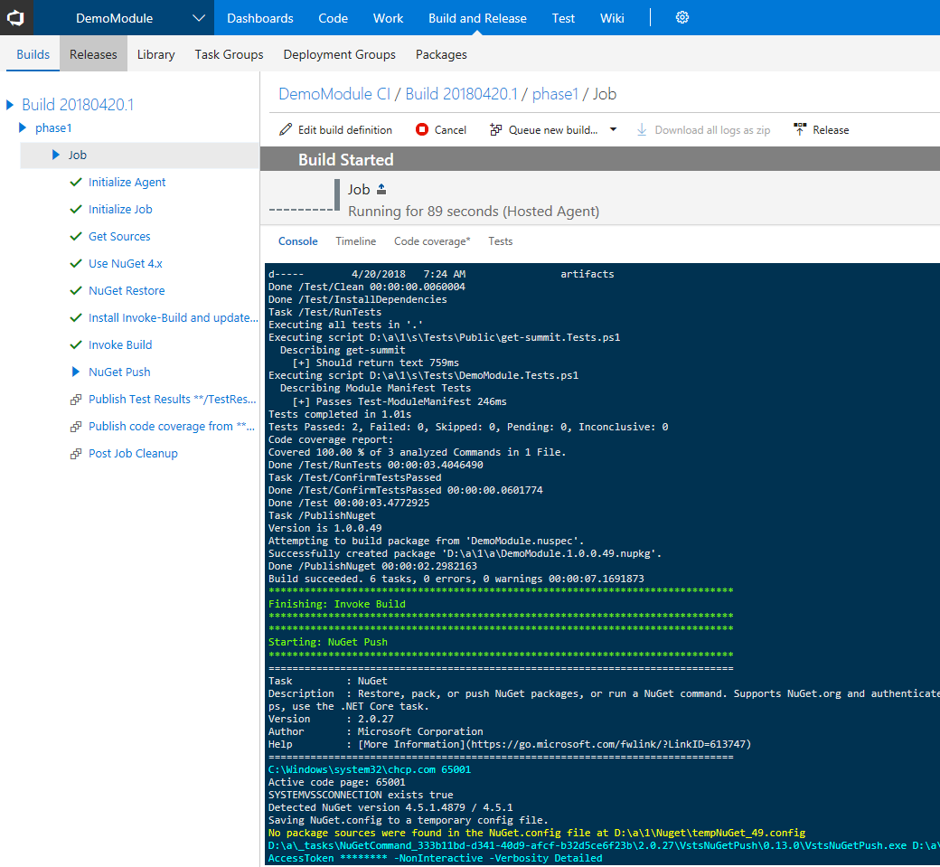Image resolution: width=940 pixels, height=867 pixels.
Task: Select the Code coverage tab
Action: 432,241
